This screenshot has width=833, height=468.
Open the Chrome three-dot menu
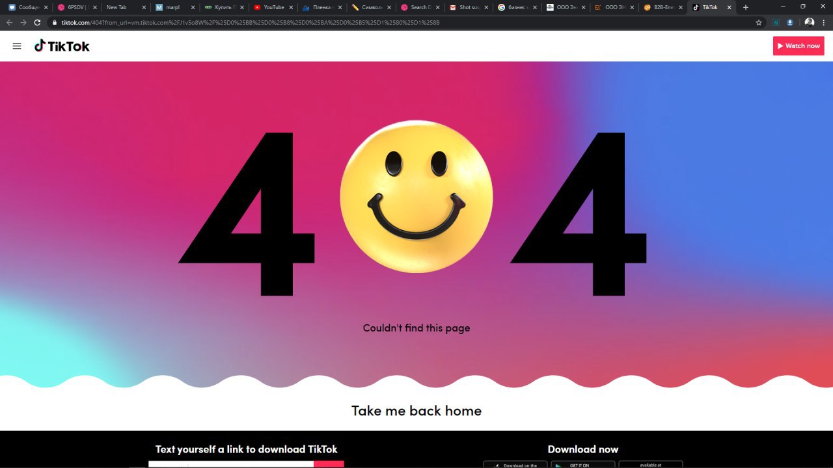(x=825, y=22)
